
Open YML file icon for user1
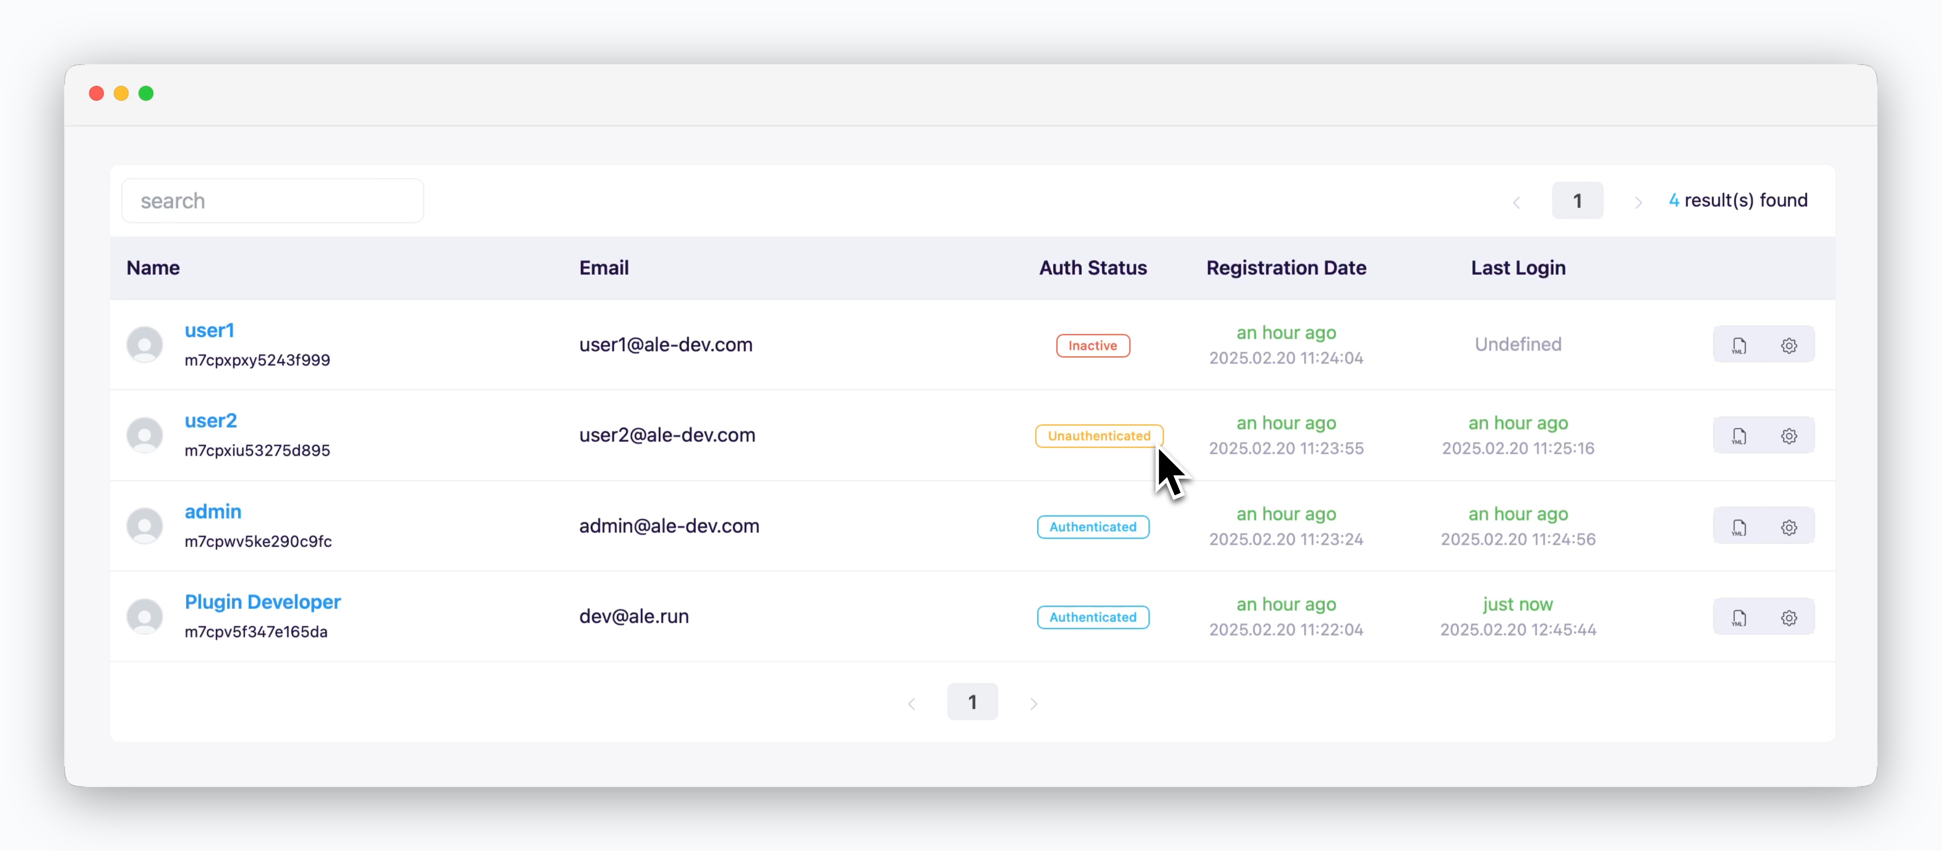1738,346
